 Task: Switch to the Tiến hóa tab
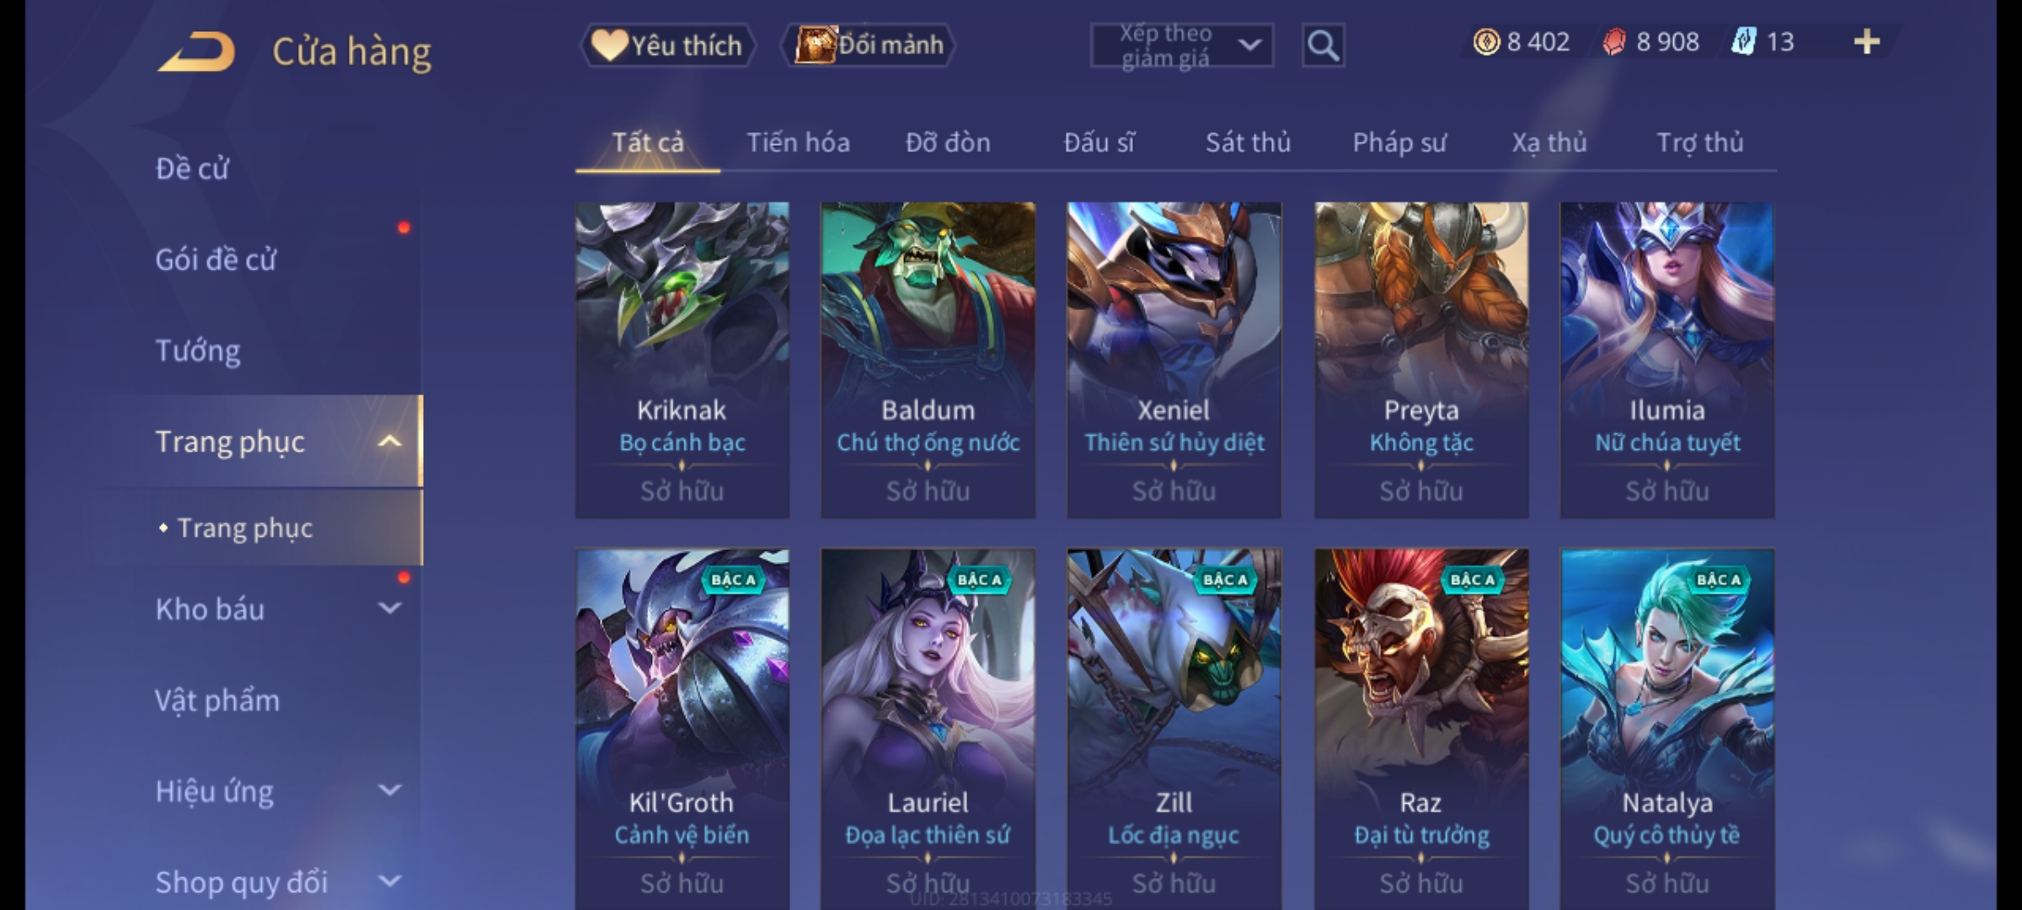coord(798,142)
